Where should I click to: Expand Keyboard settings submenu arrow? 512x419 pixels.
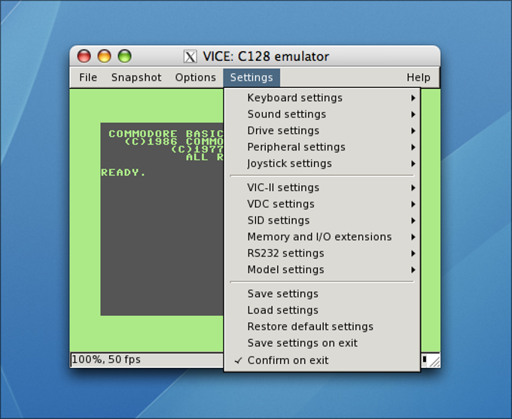click(x=413, y=98)
